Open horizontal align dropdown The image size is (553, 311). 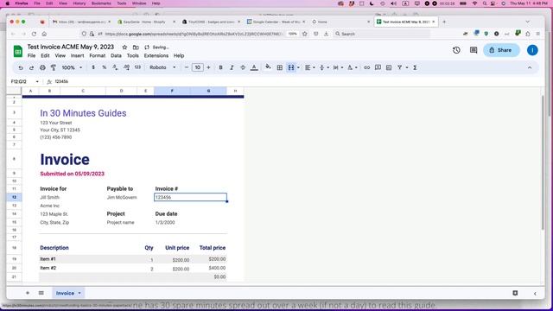point(309,67)
